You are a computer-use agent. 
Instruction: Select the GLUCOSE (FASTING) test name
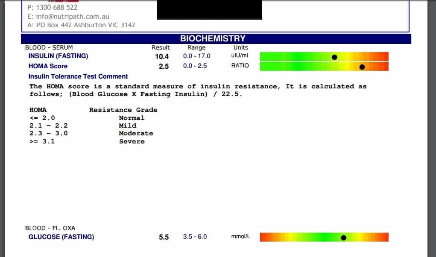[61, 237]
